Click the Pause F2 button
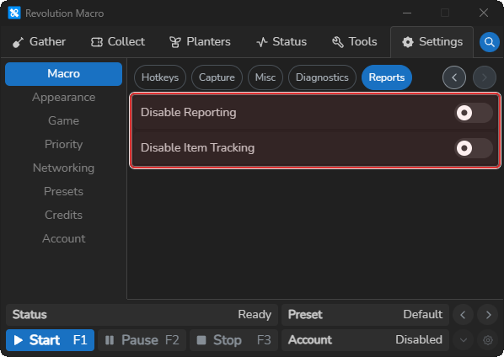 (x=142, y=340)
